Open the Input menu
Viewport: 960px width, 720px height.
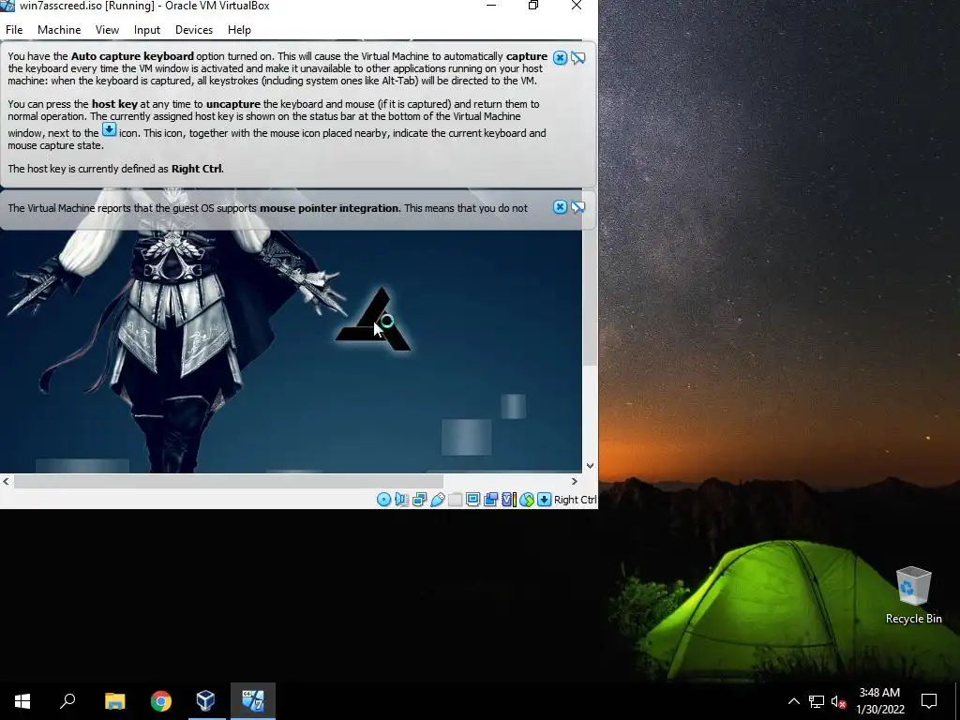coord(147,29)
